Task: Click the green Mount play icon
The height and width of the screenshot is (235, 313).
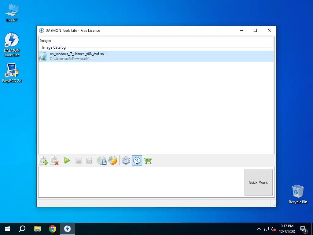Action: coord(67,160)
